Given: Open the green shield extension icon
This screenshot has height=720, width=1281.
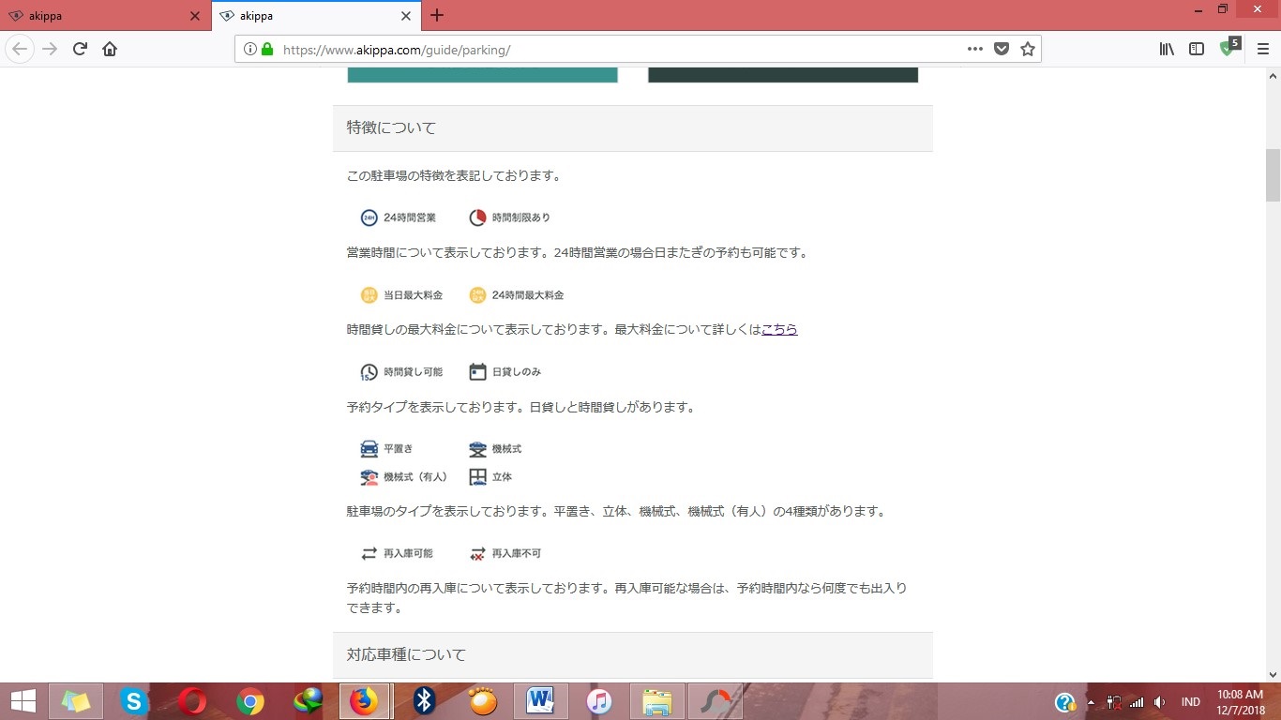Looking at the screenshot, I should pos(1228,49).
